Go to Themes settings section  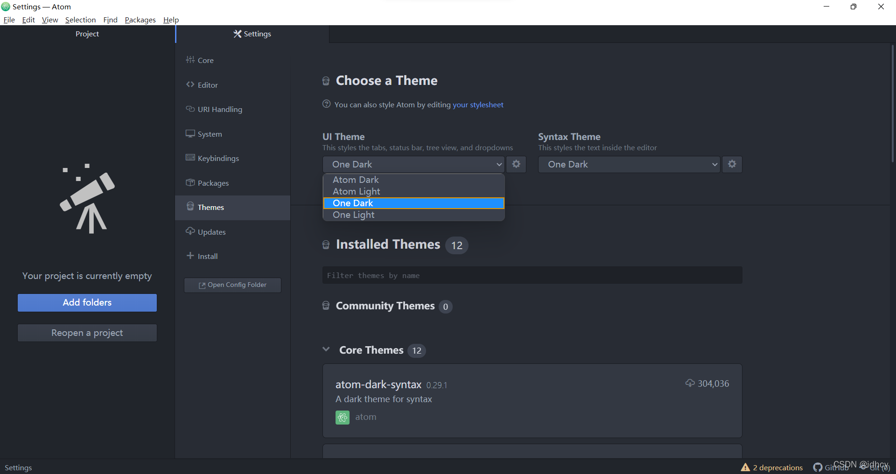click(x=232, y=207)
